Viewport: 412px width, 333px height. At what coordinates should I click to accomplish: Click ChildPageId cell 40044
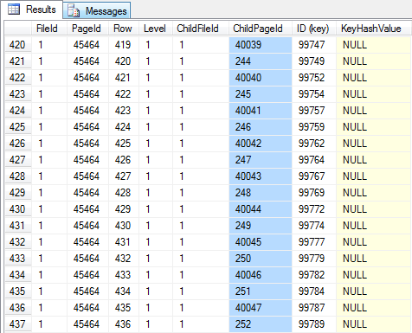[261, 209]
